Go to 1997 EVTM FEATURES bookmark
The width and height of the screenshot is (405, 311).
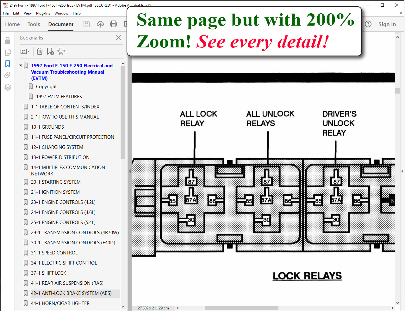click(59, 97)
